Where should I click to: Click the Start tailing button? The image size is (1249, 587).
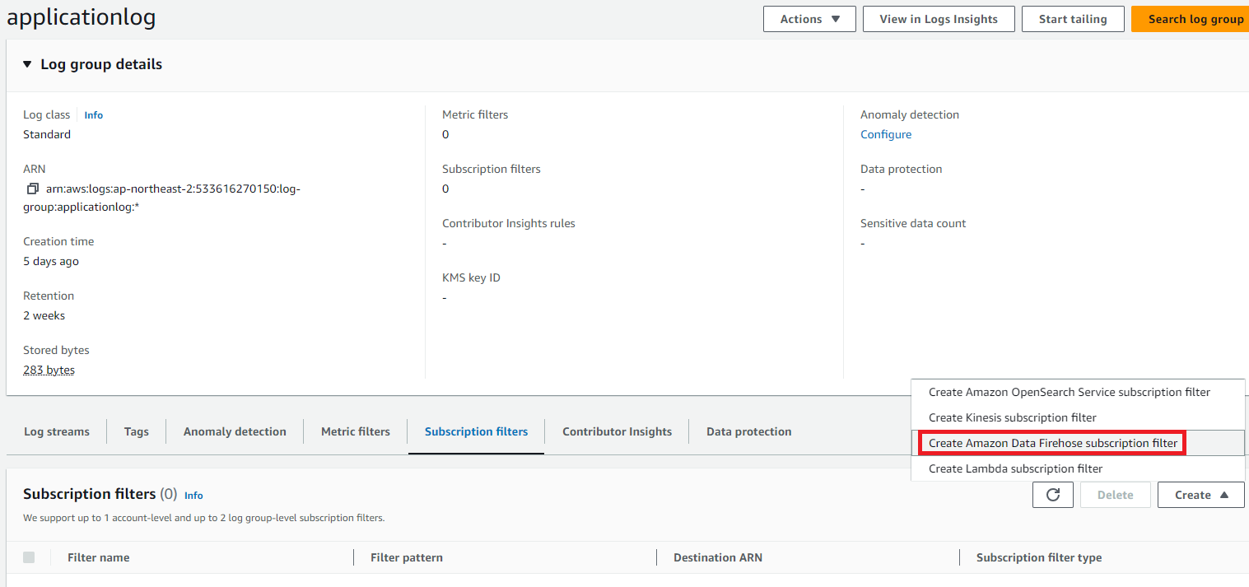1072,19
